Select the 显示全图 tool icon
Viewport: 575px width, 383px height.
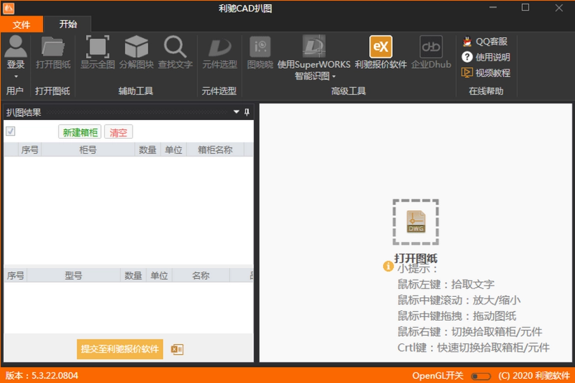click(x=97, y=47)
